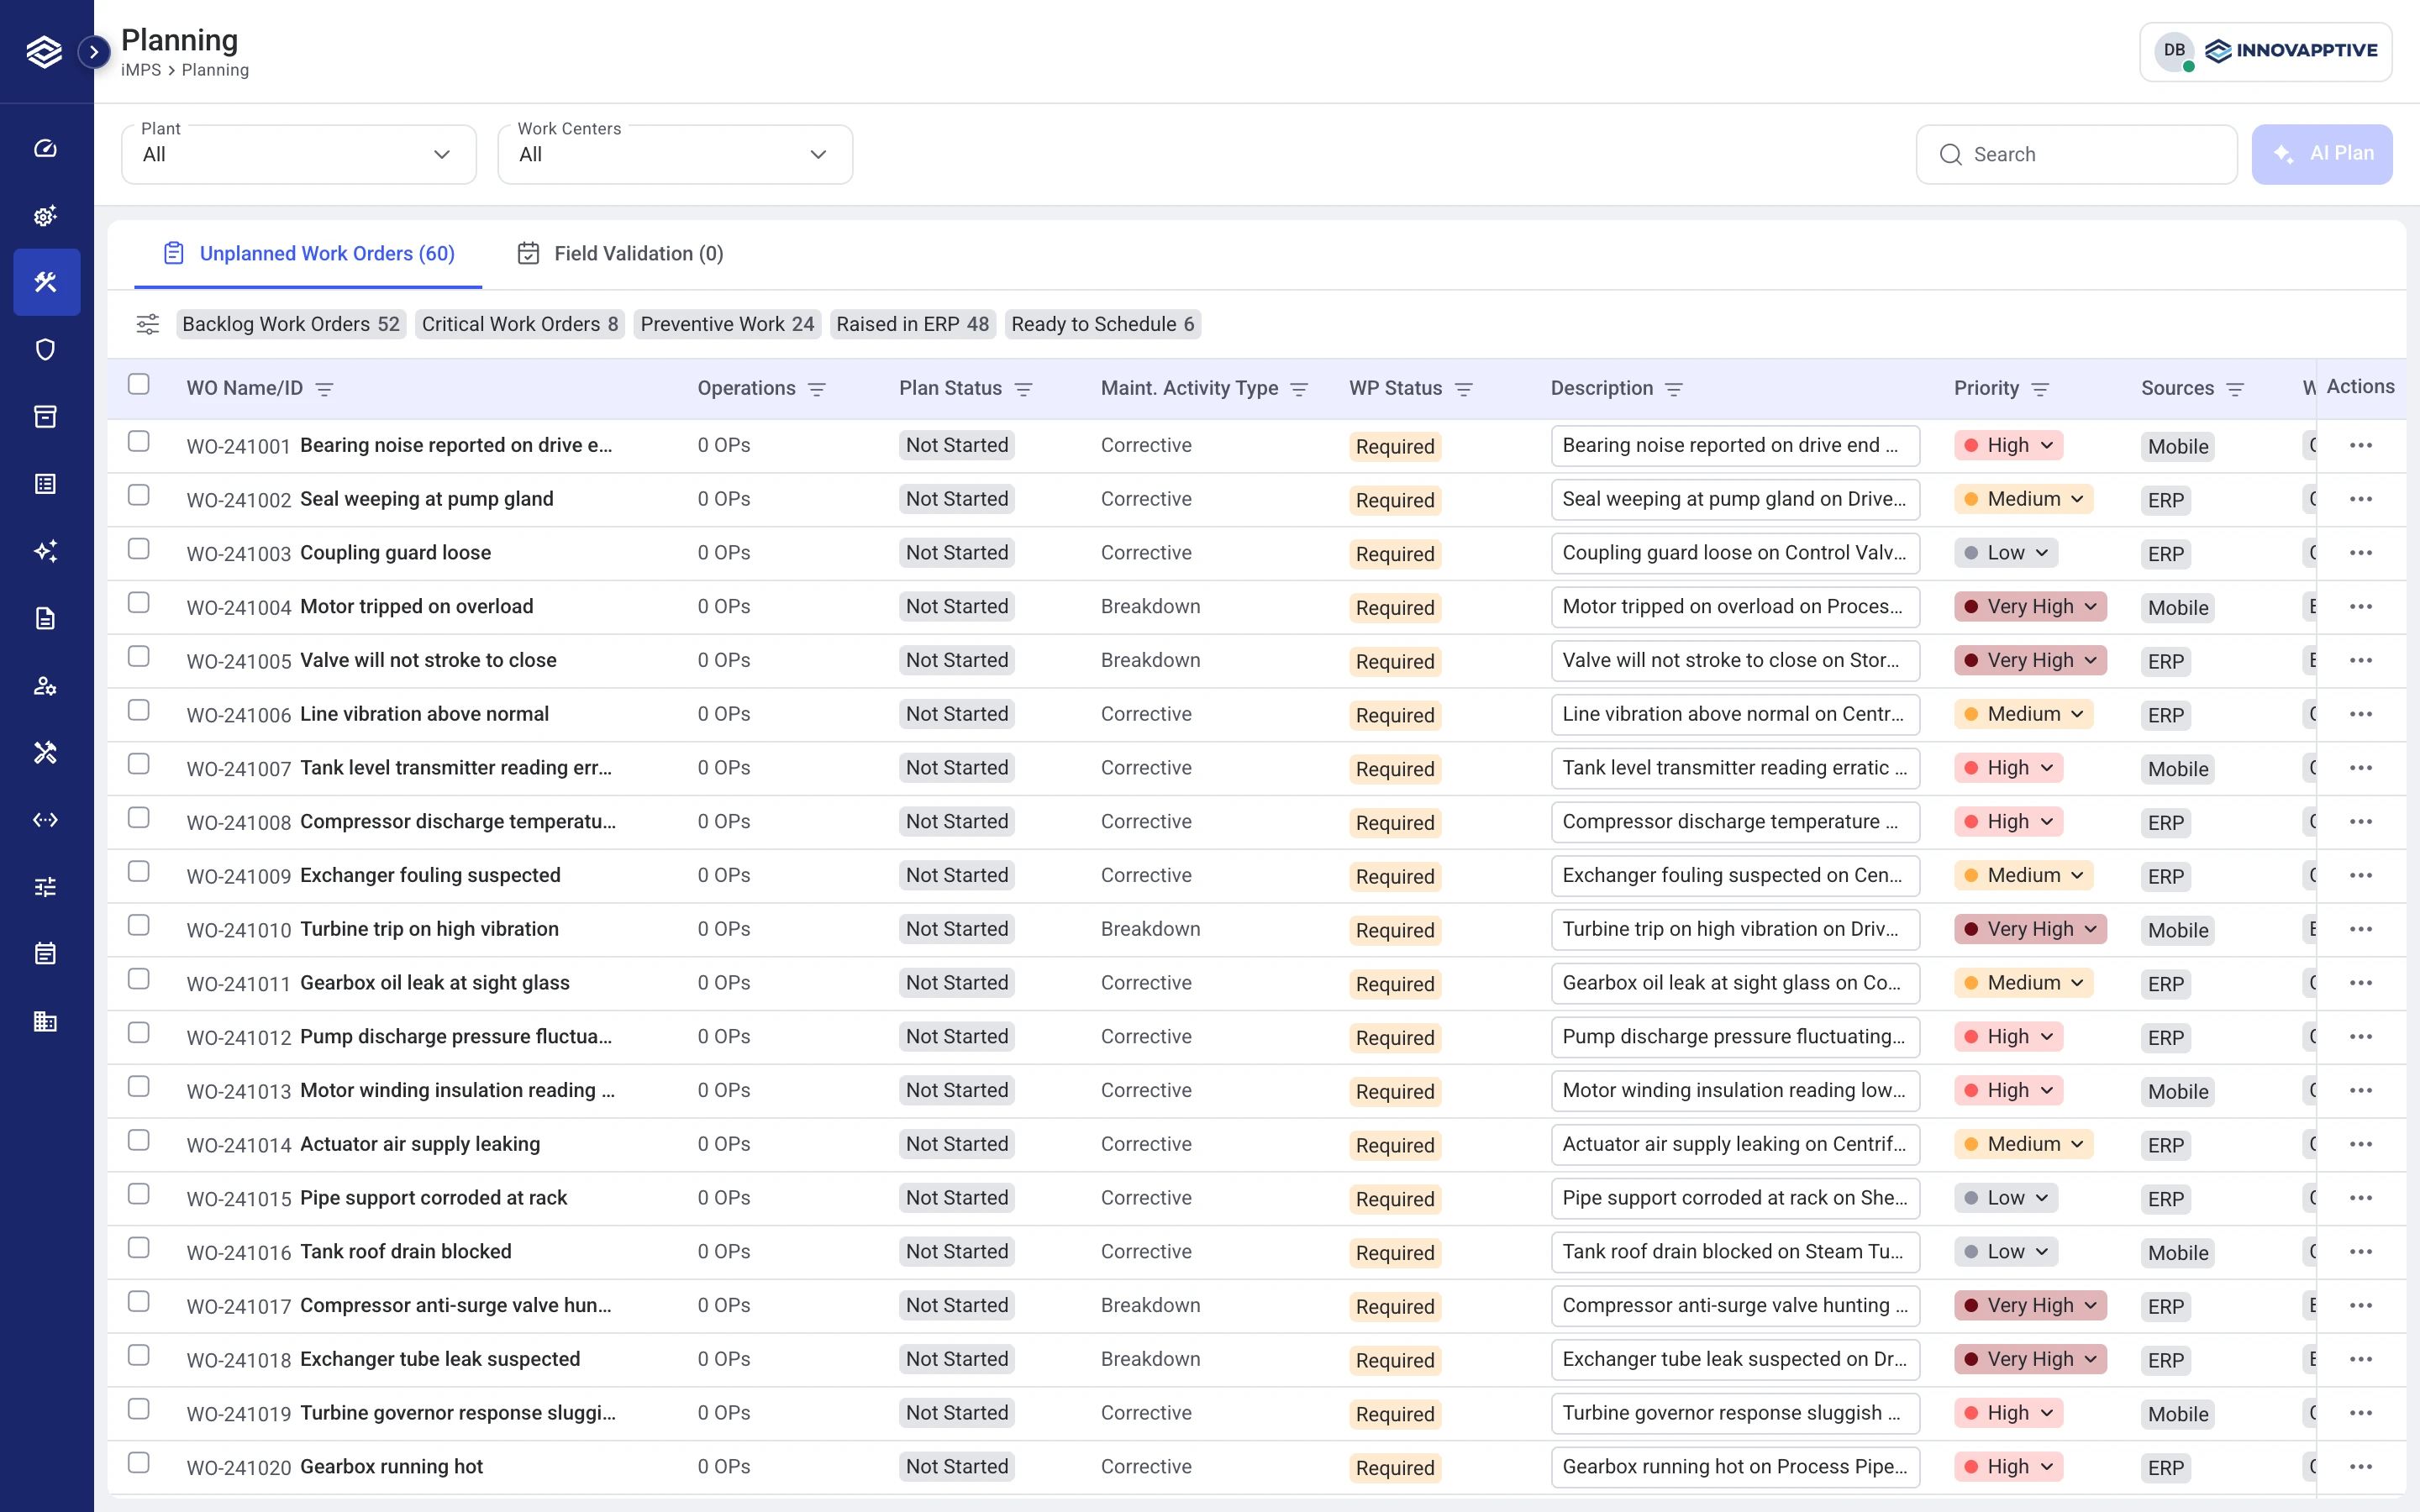Select Critical Work Orders 8 filter chip

coord(520,324)
